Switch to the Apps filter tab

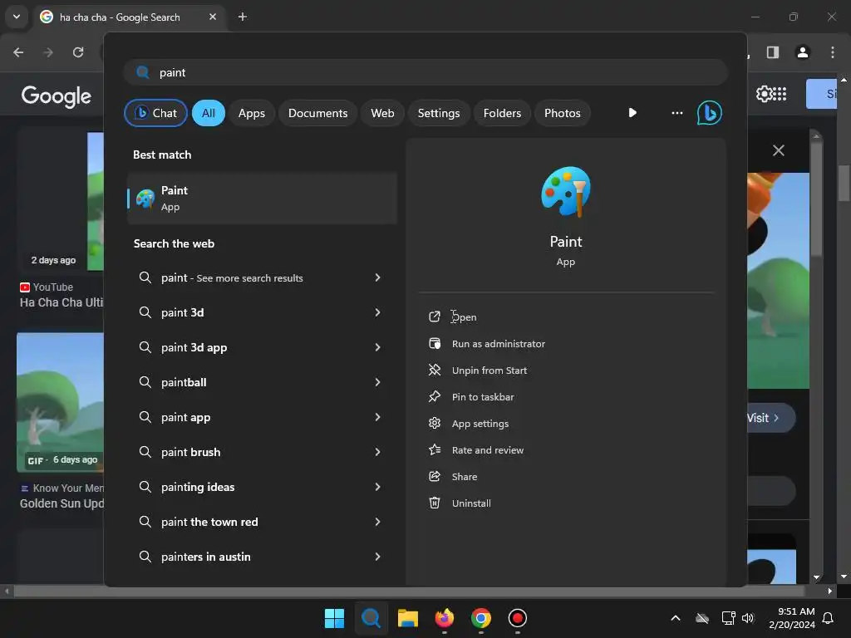pyautogui.click(x=251, y=113)
